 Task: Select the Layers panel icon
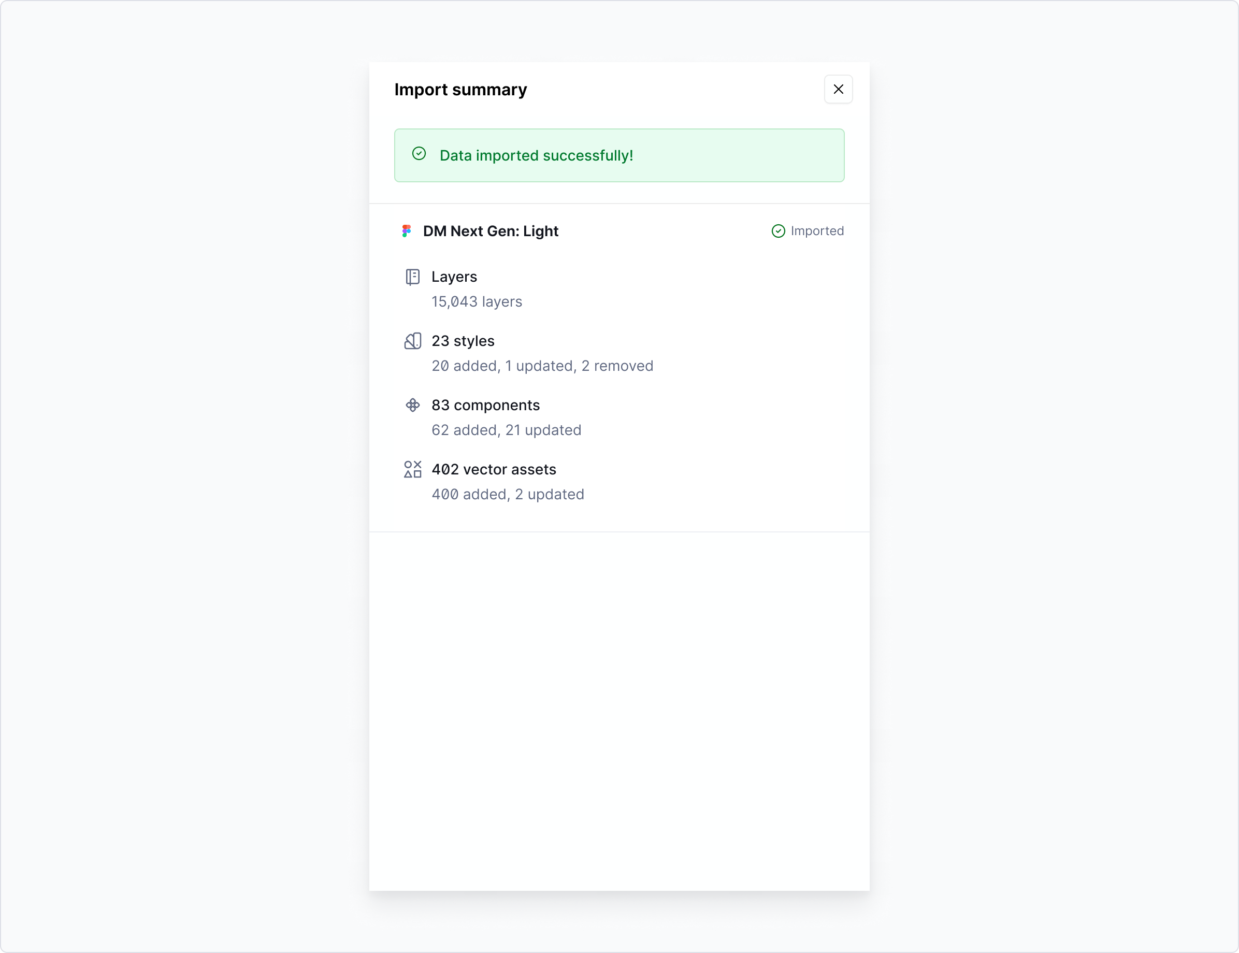(x=412, y=277)
